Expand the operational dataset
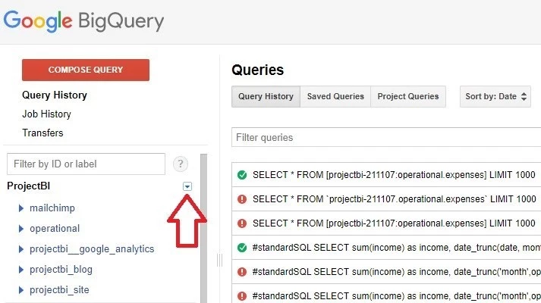The height and width of the screenshot is (303, 541). coord(21,229)
